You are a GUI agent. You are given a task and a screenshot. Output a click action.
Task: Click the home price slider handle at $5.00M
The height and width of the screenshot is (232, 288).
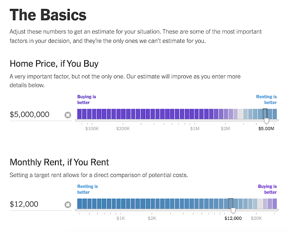pyautogui.click(x=266, y=121)
